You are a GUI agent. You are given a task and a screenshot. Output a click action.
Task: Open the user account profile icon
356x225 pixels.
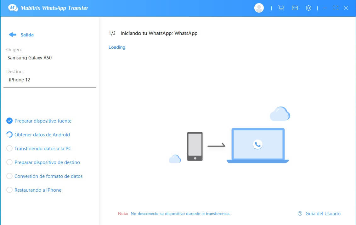(x=259, y=8)
